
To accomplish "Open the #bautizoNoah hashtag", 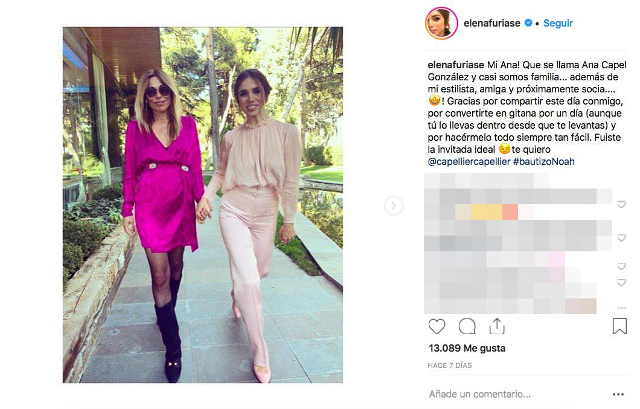I will click(x=543, y=161).
